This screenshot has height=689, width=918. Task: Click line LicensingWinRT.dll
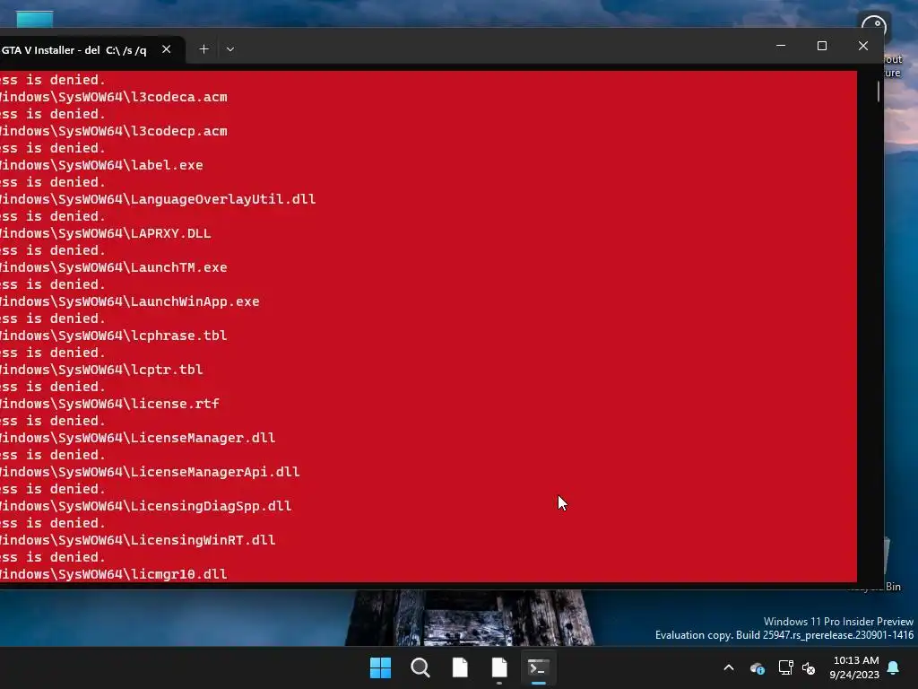(x=137, y=540)
